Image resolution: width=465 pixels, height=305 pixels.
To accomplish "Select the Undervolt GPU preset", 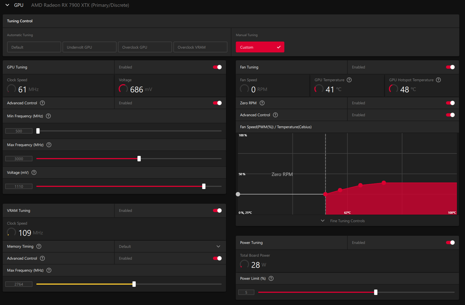I will (90, 47).
